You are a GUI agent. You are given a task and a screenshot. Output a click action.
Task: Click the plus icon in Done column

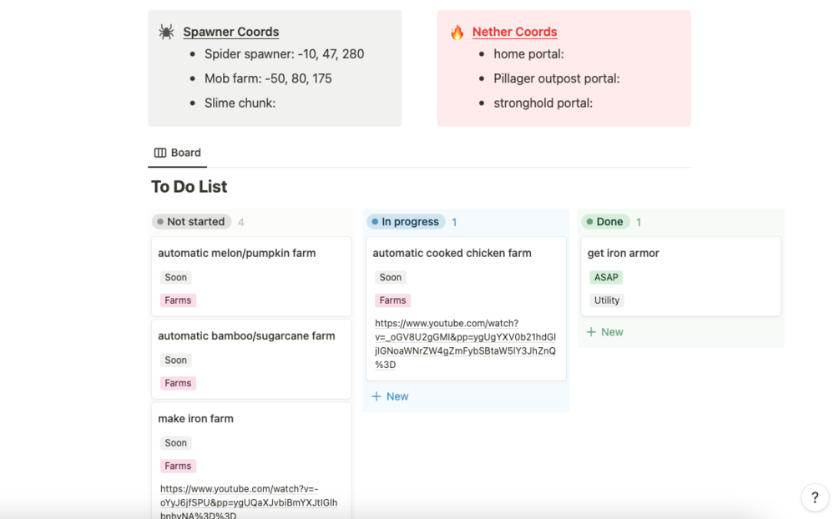[x=591, y=332]
